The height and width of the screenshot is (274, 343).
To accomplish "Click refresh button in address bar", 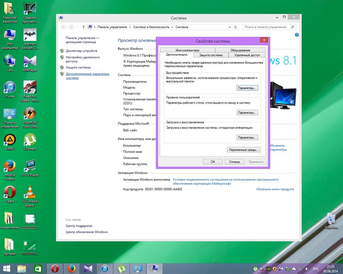I will coord(235,27).
